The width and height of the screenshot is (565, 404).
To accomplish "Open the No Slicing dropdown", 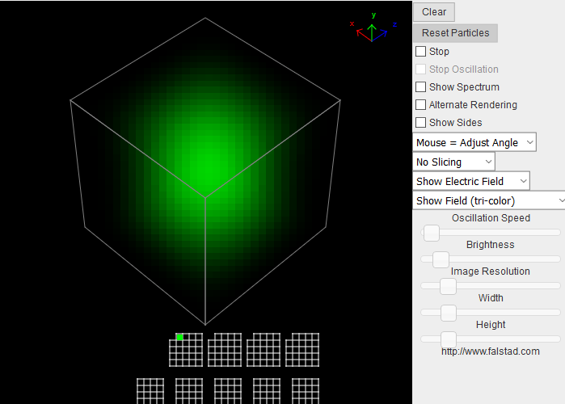I will [x=453, y=162].
